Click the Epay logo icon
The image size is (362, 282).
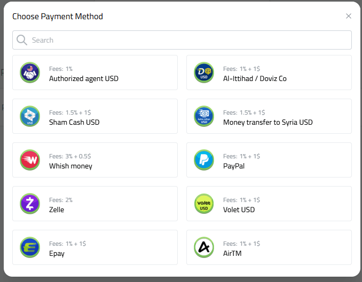pos(30,247)
